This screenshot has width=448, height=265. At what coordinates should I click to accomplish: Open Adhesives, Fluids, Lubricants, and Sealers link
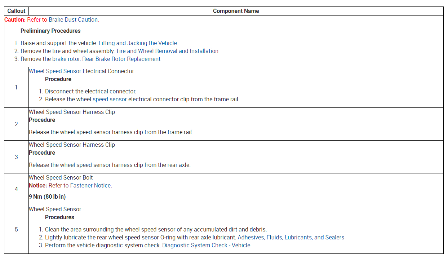pyautogui.click(x=291, y=237)
